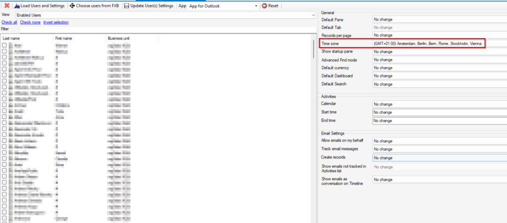Click Load Users and Settings
The image size is (507, 223).
click(40, 6)
